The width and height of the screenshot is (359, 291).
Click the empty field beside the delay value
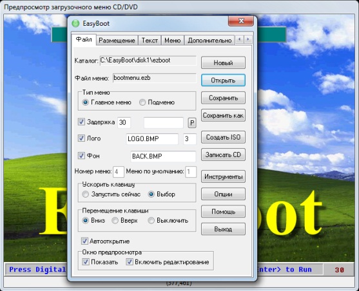164,123
